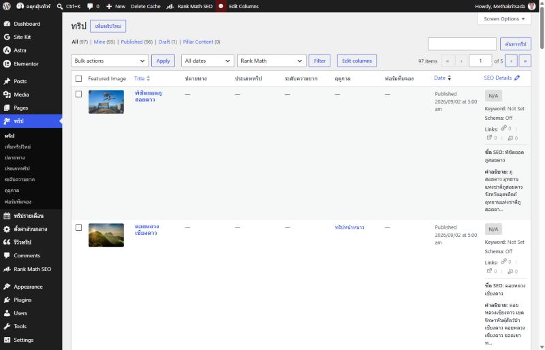Screen dimensions: 545x350
Task: Click the plus New icon in admin bar
Action: click(x=109, y=6)
